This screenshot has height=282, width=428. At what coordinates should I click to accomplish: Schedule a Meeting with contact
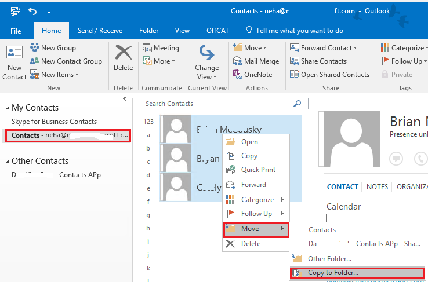coord(161,48)
